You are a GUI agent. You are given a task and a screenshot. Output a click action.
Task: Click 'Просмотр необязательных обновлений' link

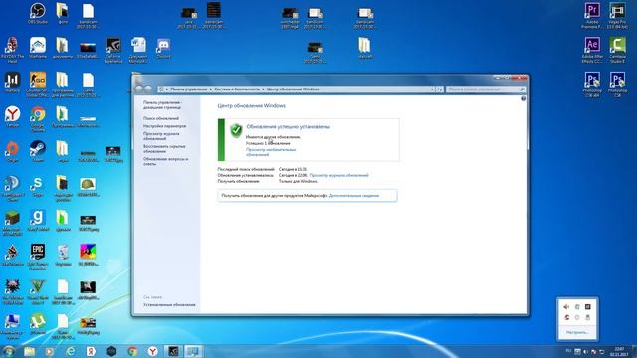click(271, 152)
